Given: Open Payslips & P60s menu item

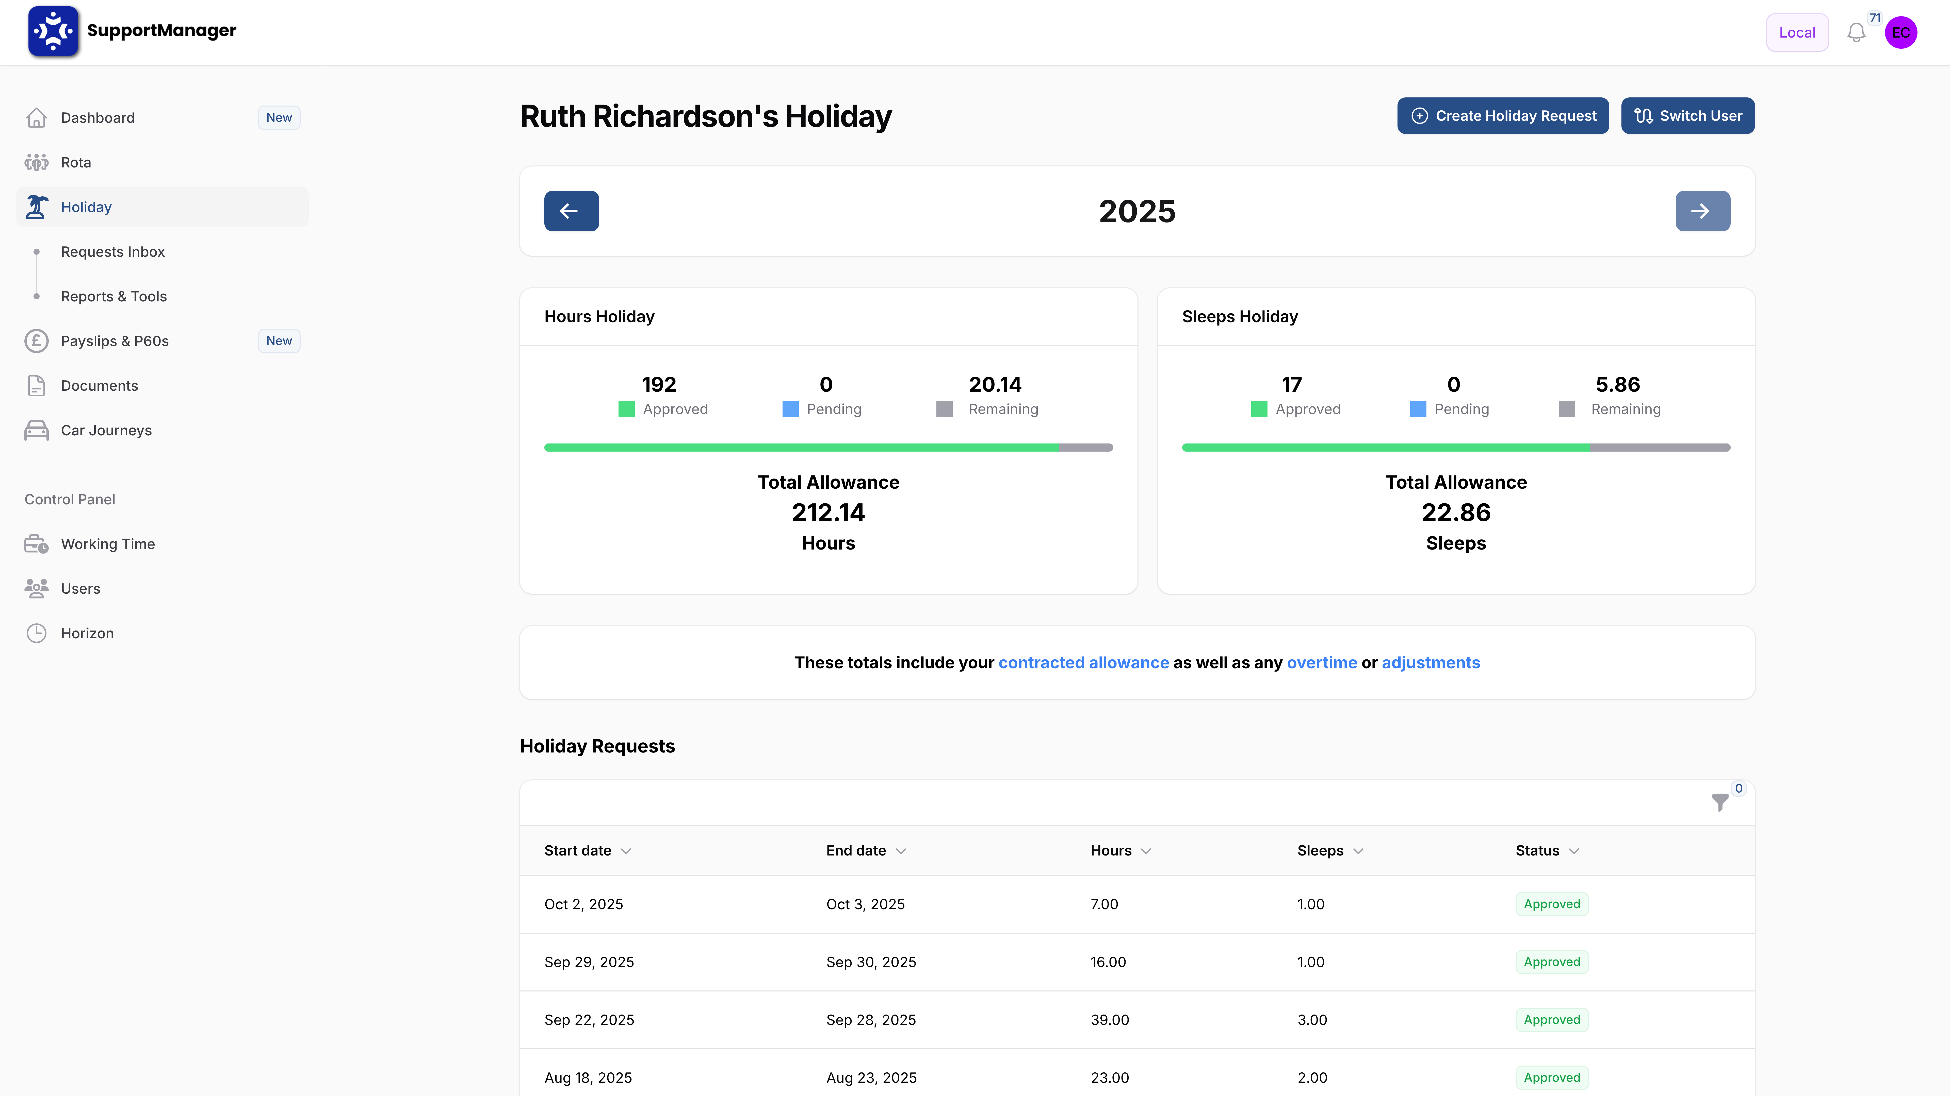Looking at the screenshot, I should [x=162, y=341].
